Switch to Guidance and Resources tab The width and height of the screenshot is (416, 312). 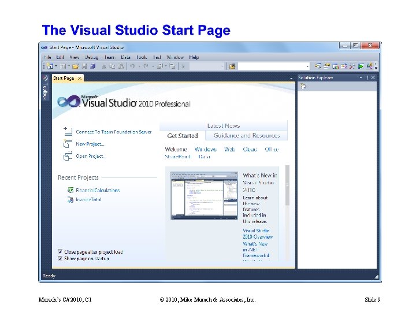pyautogui.click(x=247, y=135)
